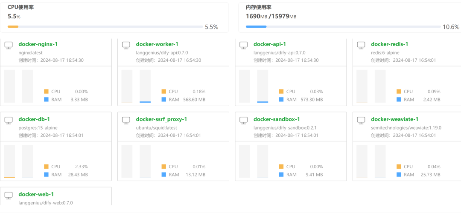461x213 pixels.
Task: Click the monitor icon for docker-nginx-1
Action: point(9,45)
